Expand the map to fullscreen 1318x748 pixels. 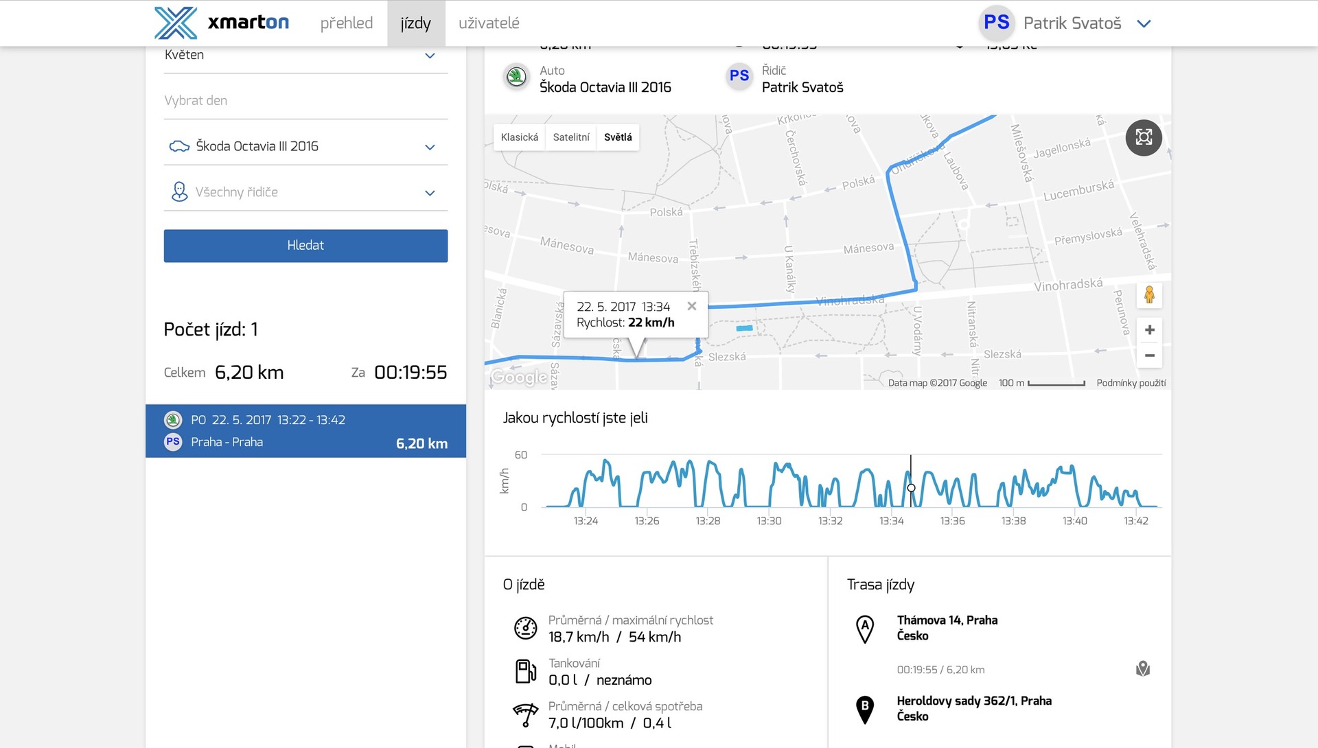pyautogui.click(x=1144, y=137)
